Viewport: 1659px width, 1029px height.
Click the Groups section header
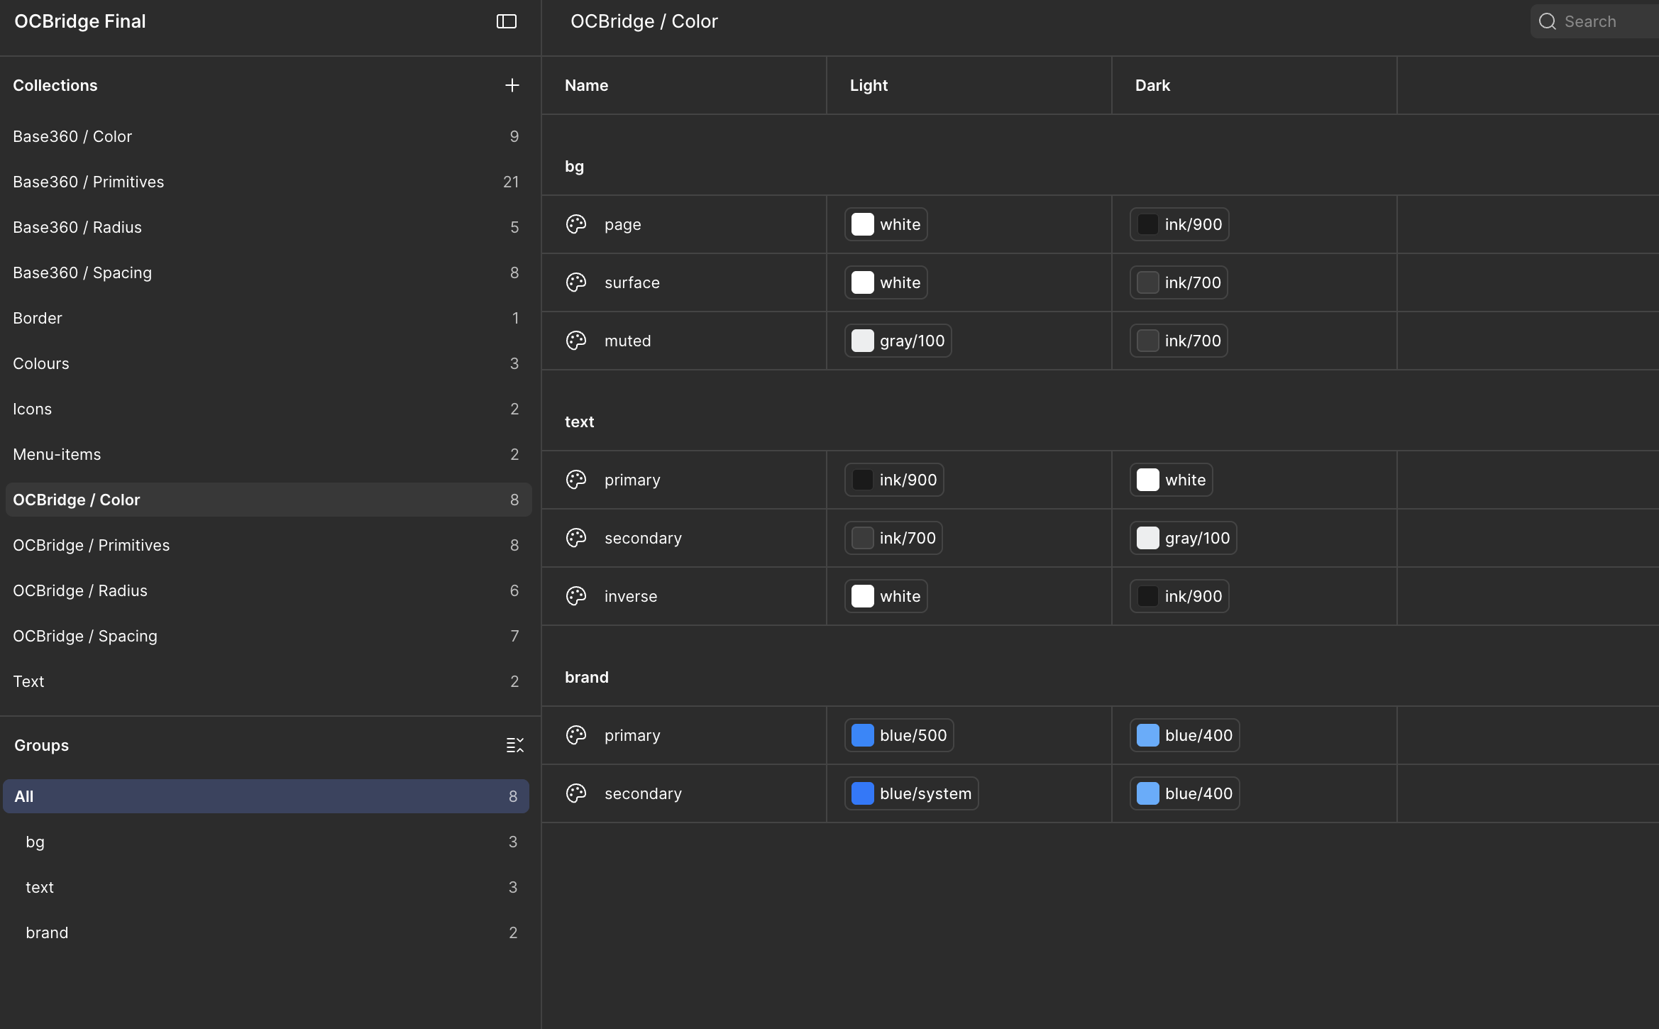tap(41, 745)
